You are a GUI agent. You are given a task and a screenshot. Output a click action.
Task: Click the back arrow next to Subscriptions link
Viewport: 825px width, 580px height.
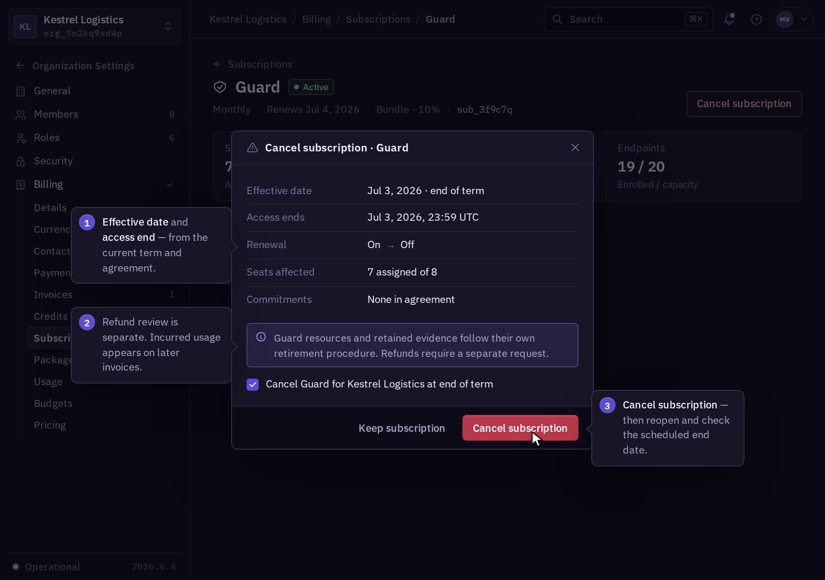pyautogui.click(x=218, y=64)
